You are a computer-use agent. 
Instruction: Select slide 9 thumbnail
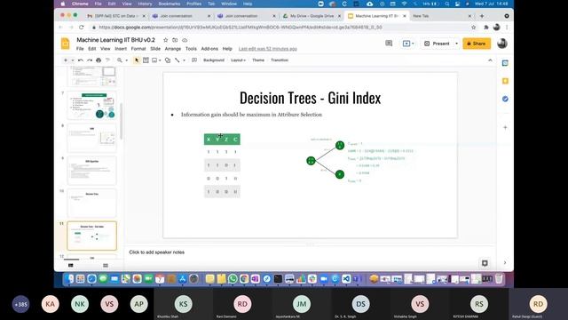click(92, 171)
